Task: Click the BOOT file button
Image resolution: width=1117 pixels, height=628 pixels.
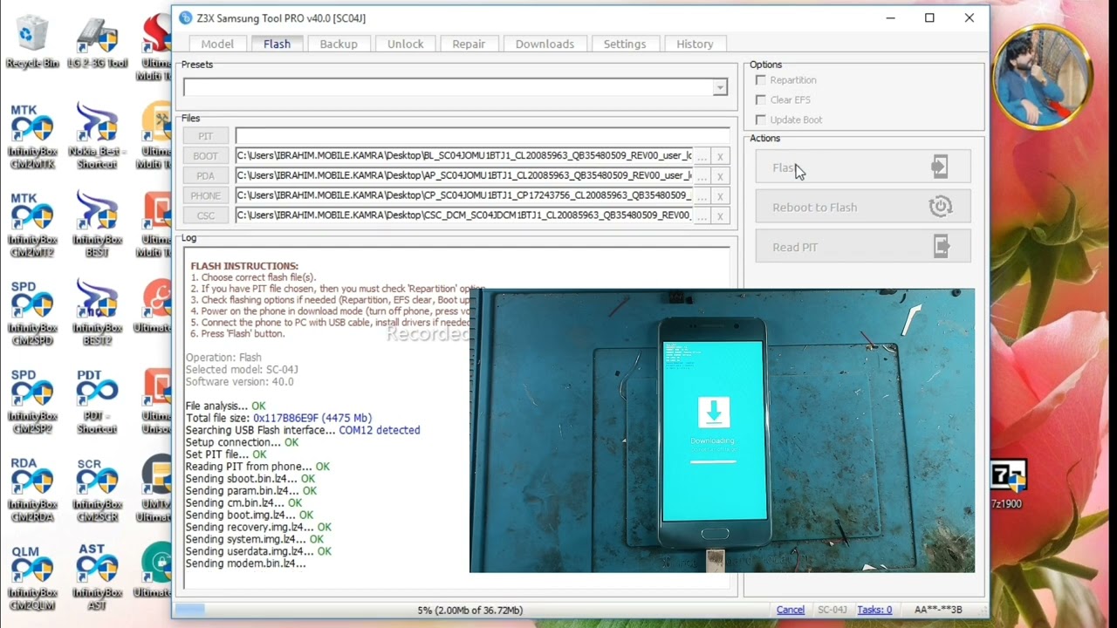Action: pyautogui.click(x=206, y=156)
